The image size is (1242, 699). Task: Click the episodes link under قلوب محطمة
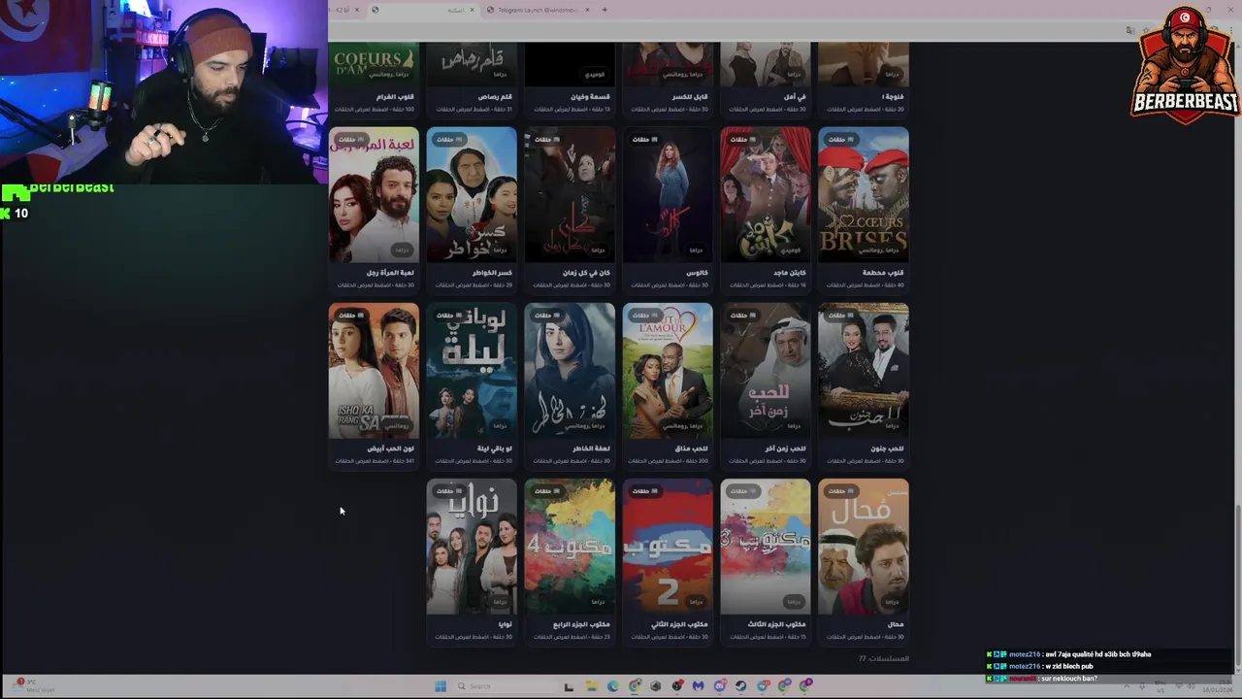tap(866, 285)
